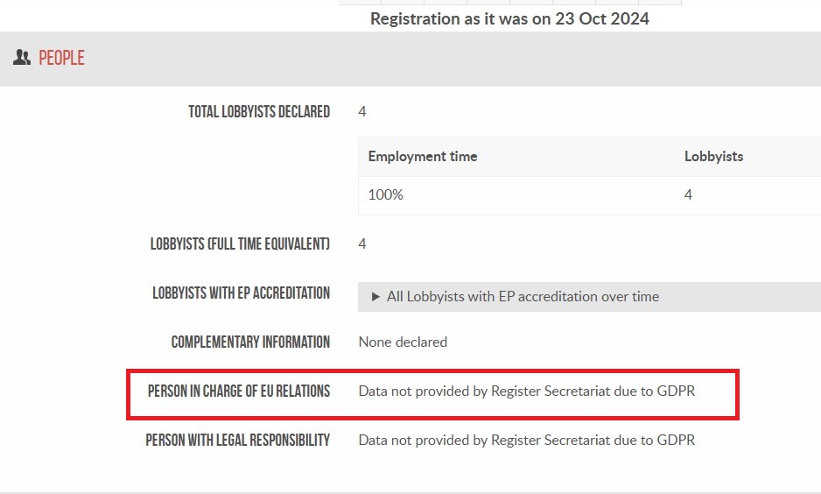Click the 'Employment time' column header
The image size is (821, 494).
pos(423,157)
